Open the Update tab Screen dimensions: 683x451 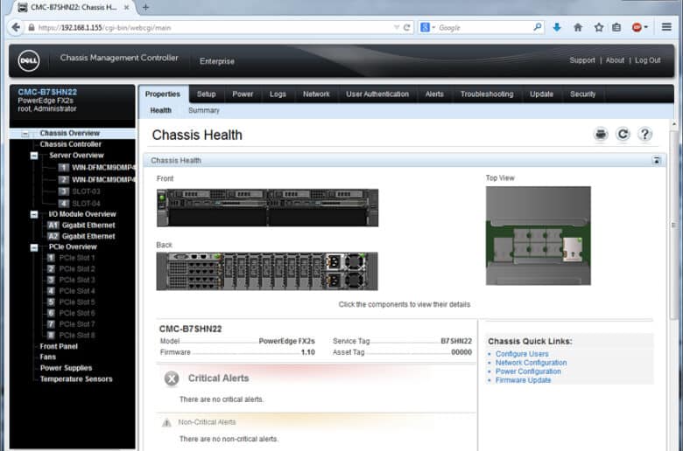click(x=541, y=94)
